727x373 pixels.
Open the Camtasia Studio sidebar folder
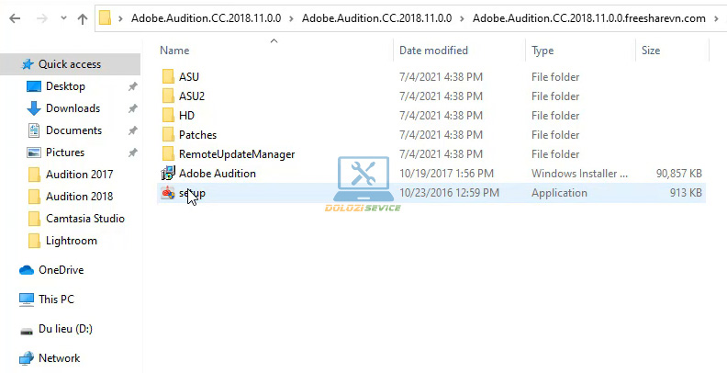[85, 219]
